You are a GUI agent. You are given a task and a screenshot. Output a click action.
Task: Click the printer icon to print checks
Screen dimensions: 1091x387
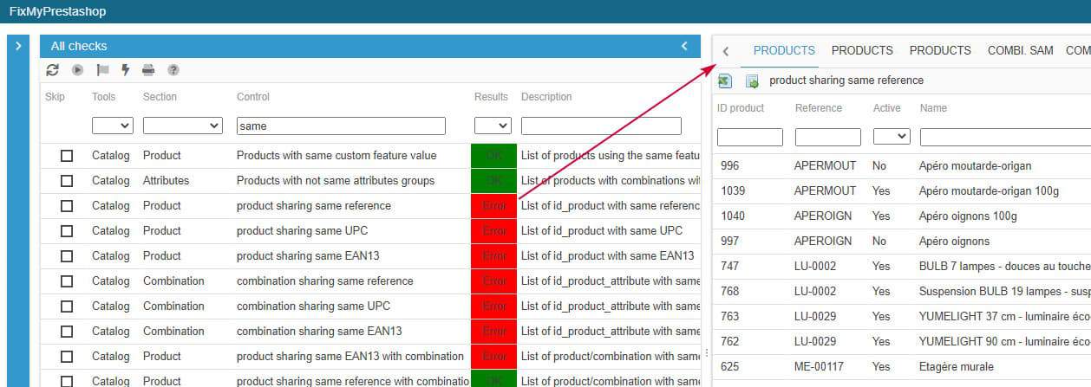point(148,70)
